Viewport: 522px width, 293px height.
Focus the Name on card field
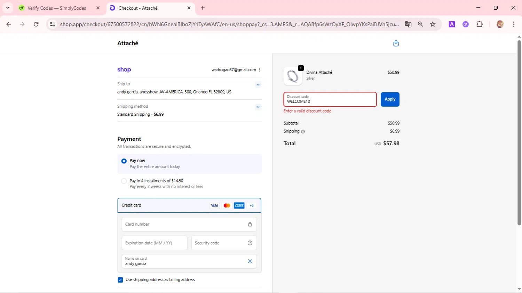189,261
